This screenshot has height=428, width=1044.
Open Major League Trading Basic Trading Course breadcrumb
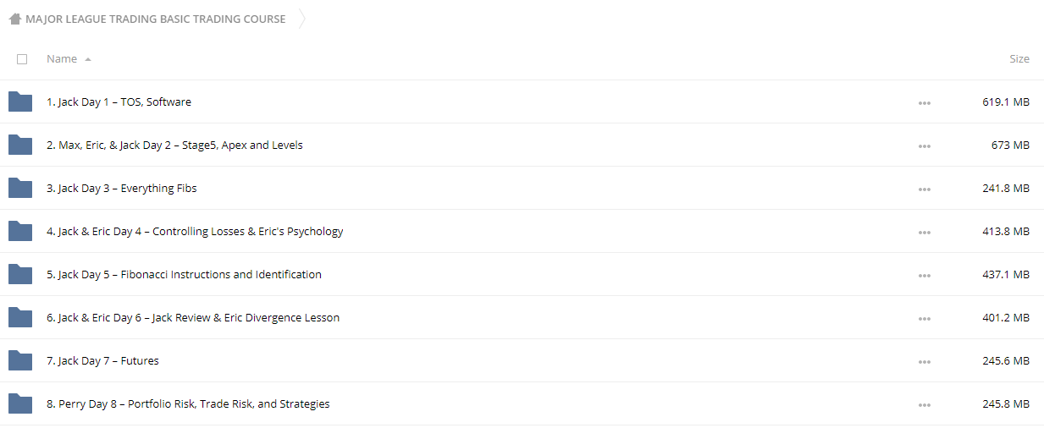tap(156, 19)
